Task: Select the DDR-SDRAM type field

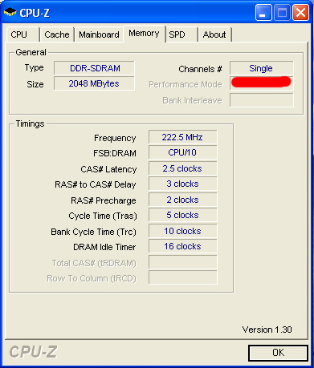Action: coord(94,68)
